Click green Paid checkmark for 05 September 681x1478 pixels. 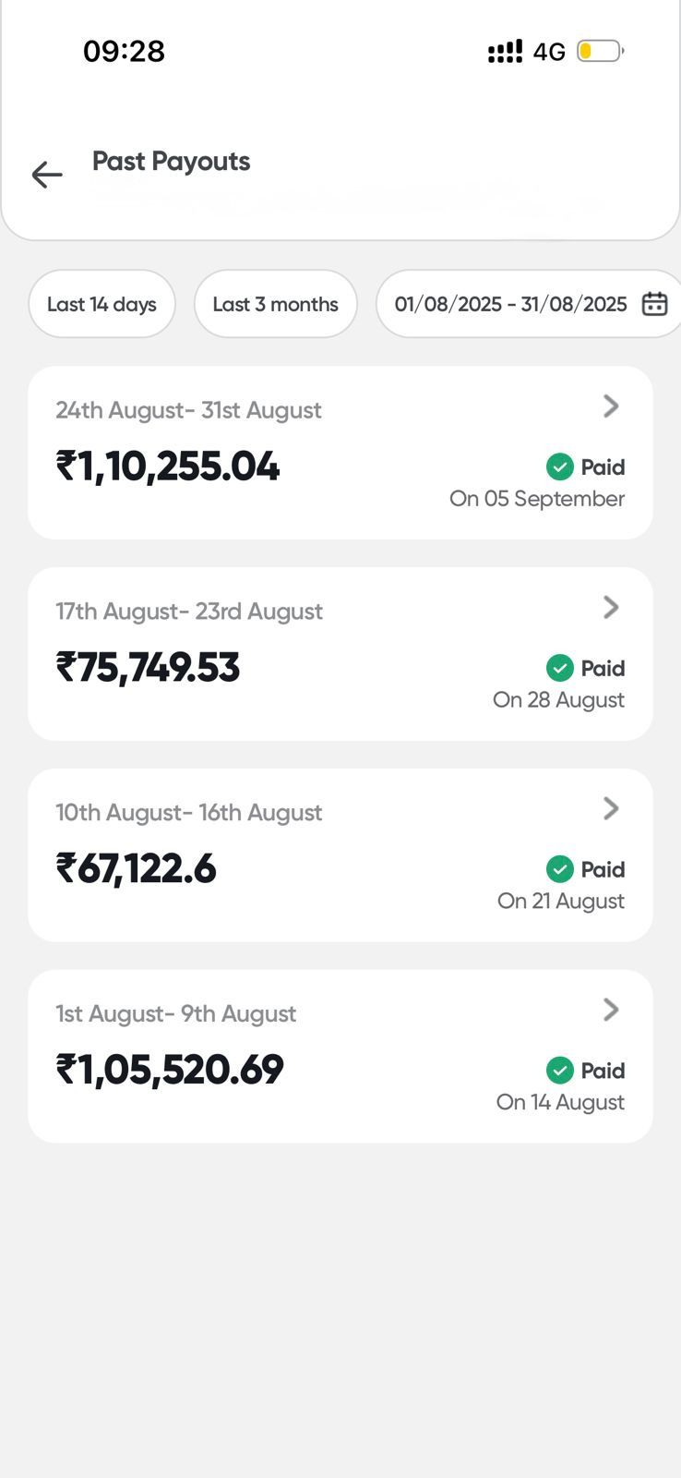click(559, 467)
